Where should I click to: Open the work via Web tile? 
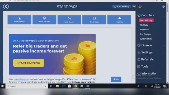[19, 20]
